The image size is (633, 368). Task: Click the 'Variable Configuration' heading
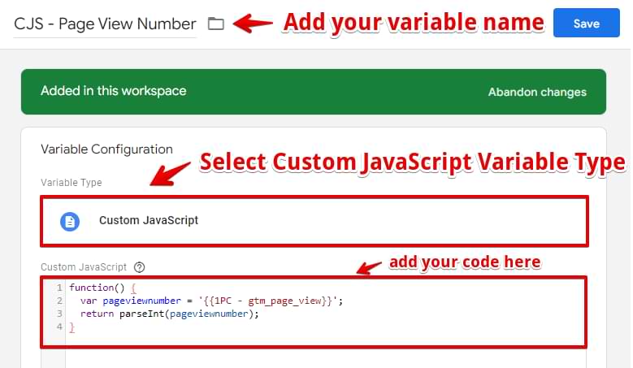pyautogui.click(x=106, y=149)
